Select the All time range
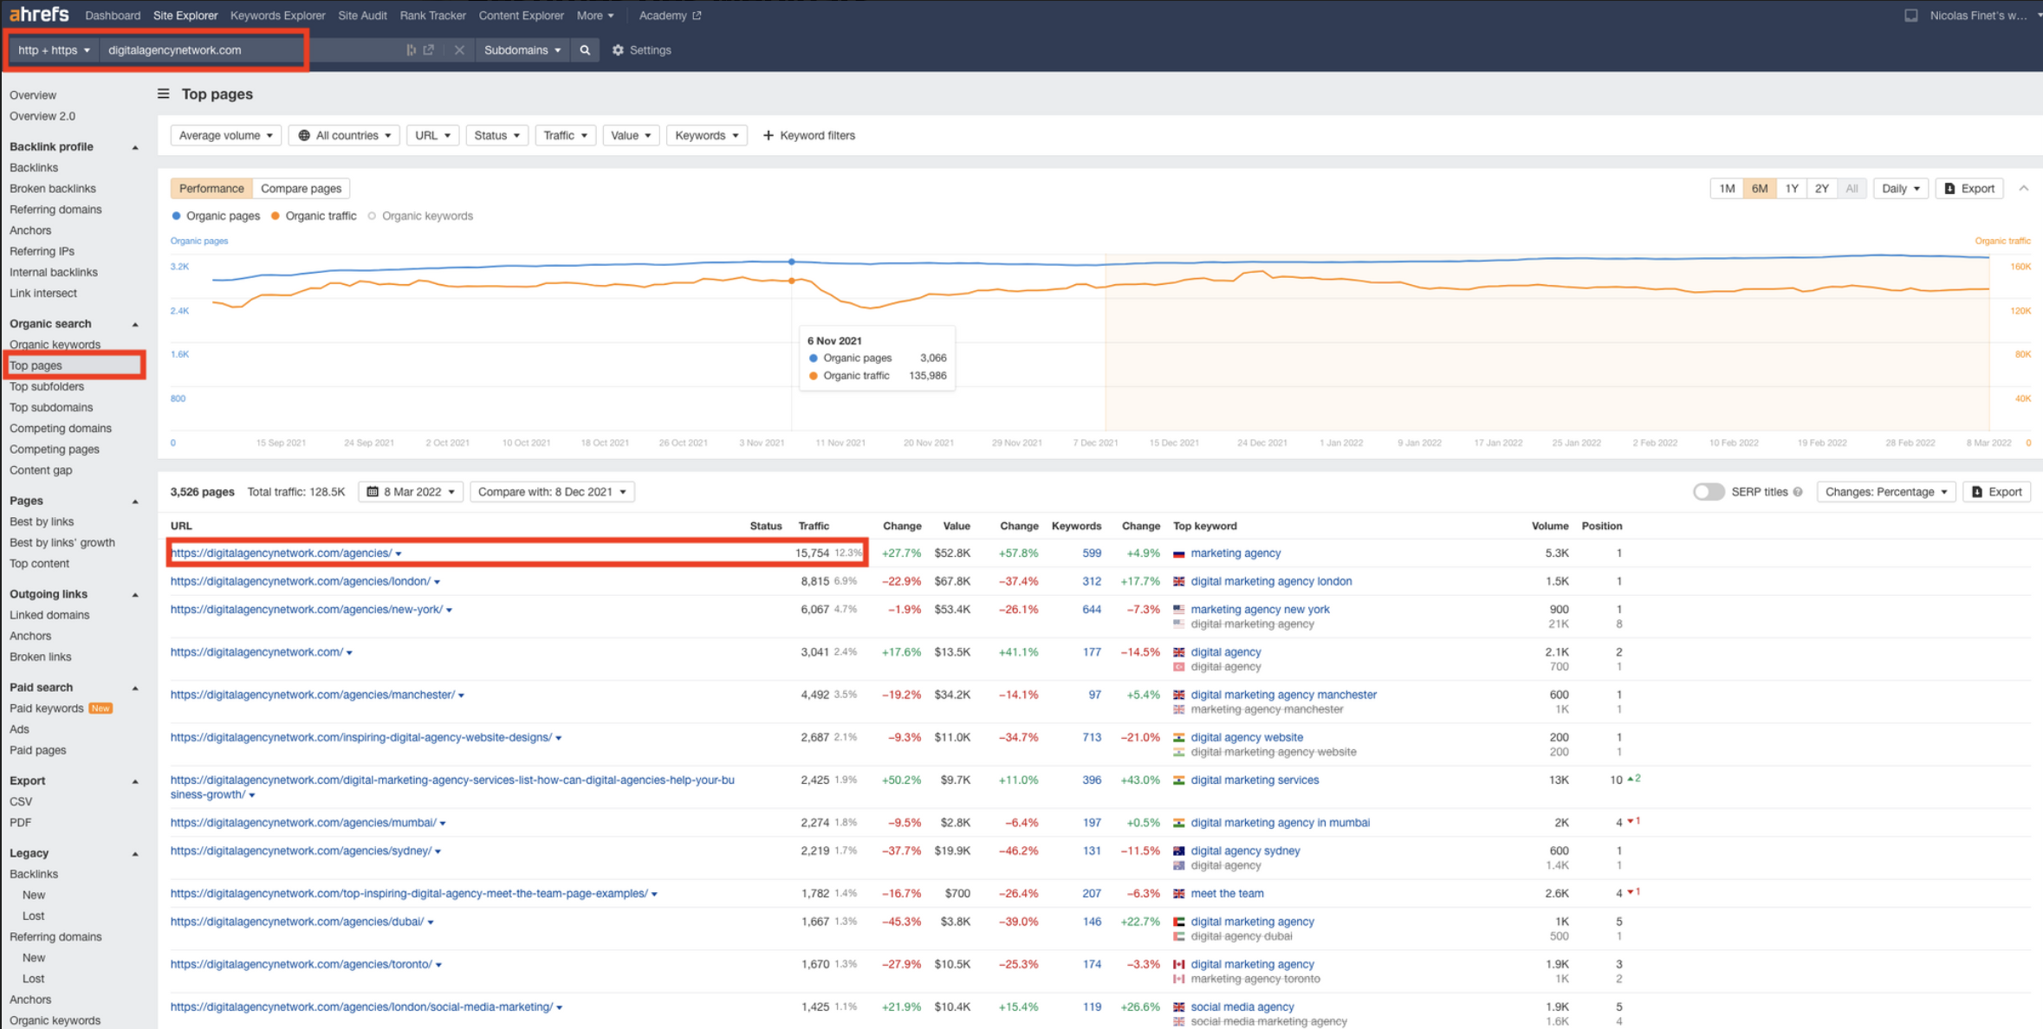2043x1029 pixels. pyautogui.click(x=1852, y=189)
